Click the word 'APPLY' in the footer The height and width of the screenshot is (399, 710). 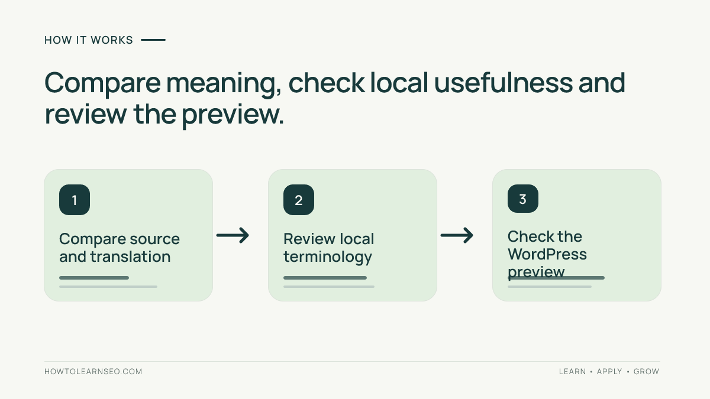pos(609,372)
